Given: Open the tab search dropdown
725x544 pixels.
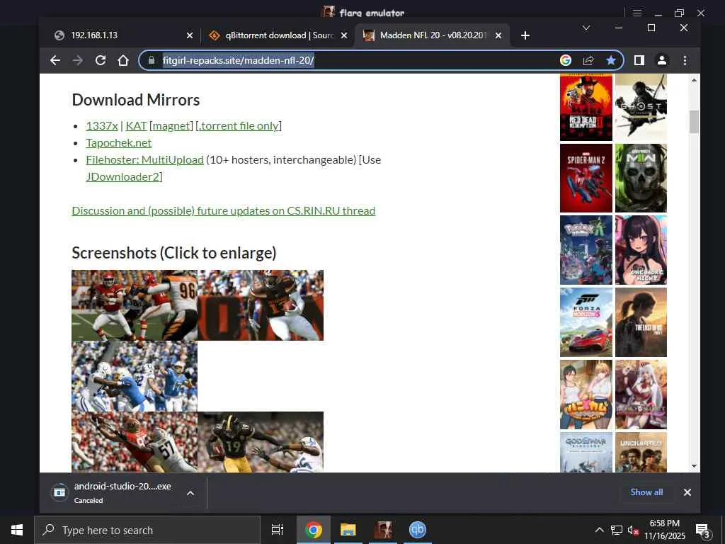Looking at the screenshot, I should click(x=586, y=28).
